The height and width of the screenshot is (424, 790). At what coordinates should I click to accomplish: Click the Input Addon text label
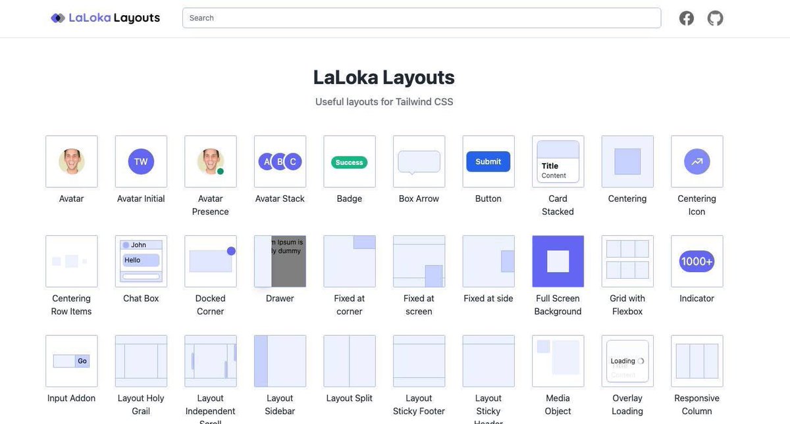pos(72,398)
